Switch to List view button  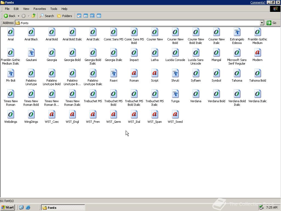pos(86,16)
